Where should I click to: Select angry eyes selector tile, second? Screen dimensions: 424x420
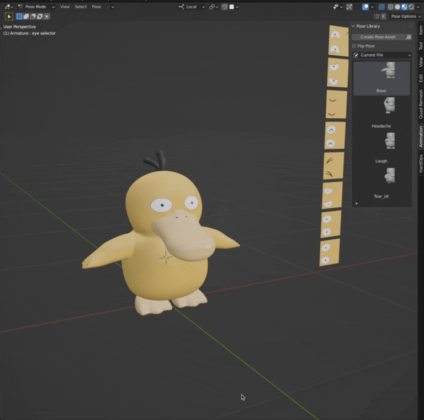point(337,72)
